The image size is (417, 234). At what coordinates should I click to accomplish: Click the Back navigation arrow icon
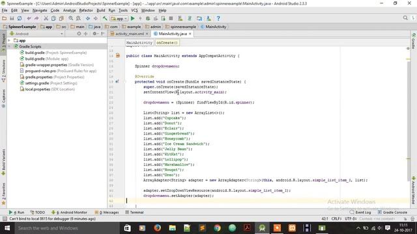point(88,18)
